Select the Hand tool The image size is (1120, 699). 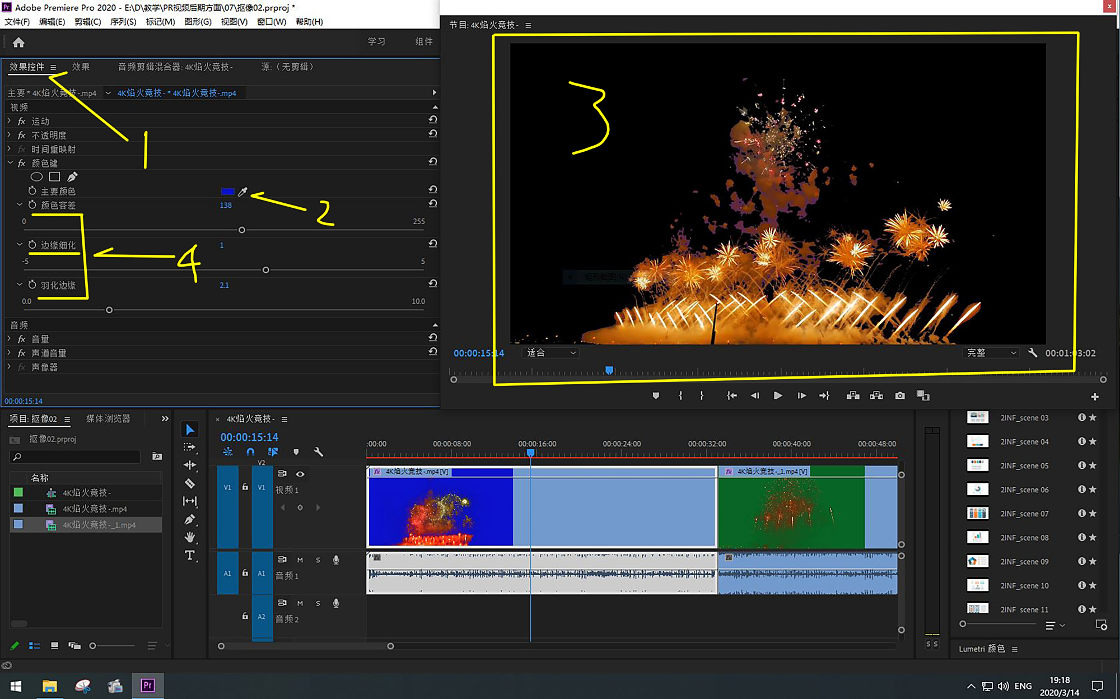tap(190, 537)
